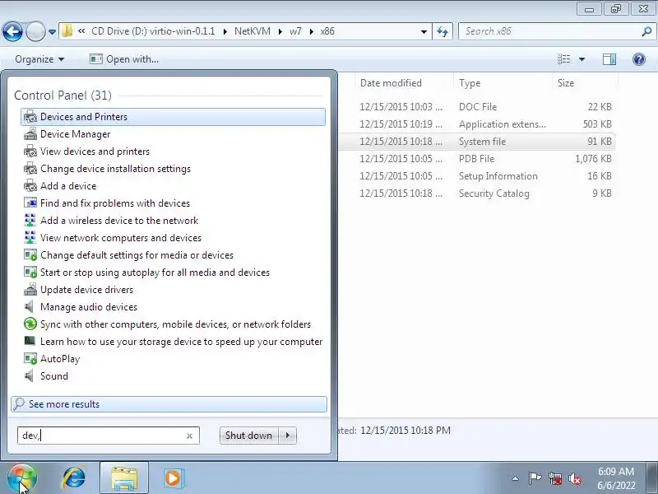The height and width of the screenshot is (494, 658).
Task: Click the Action Center flag icon
Action: 535,478
